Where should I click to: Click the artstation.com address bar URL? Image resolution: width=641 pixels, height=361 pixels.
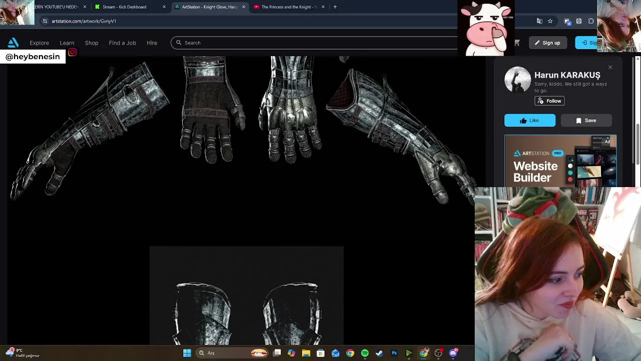point(84,21)
